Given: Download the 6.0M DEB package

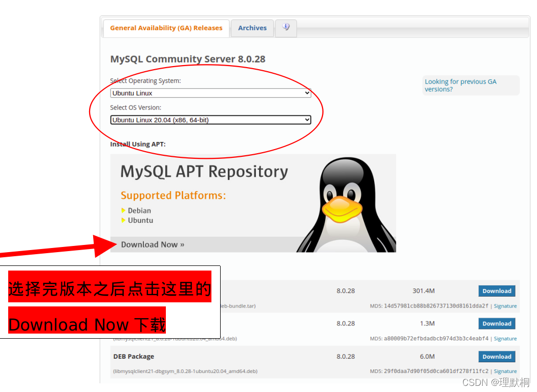Looking at the screenshot, I should [497, 357].
